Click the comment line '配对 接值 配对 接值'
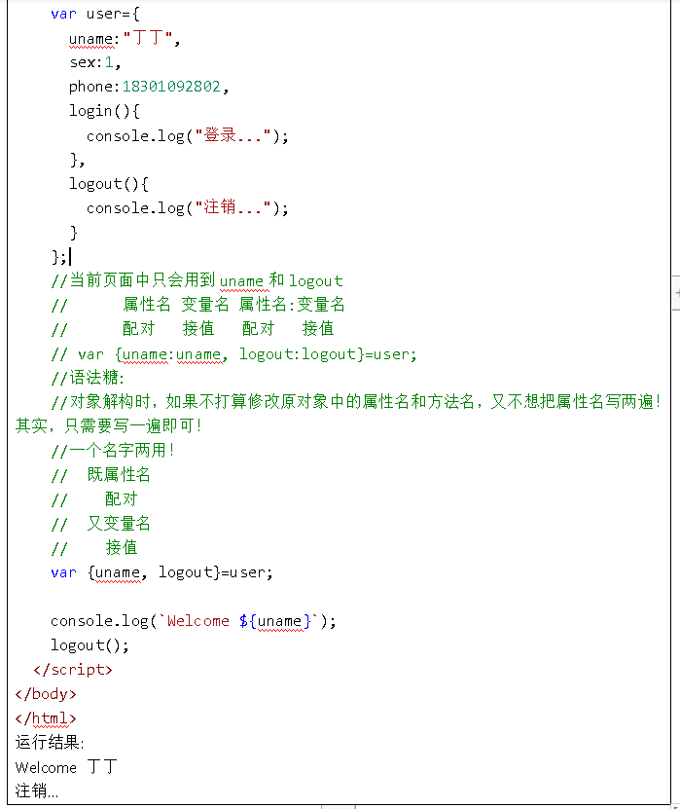 (193, 329)
